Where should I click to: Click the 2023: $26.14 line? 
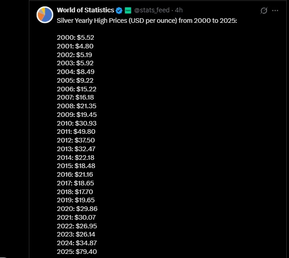point(76,234)
